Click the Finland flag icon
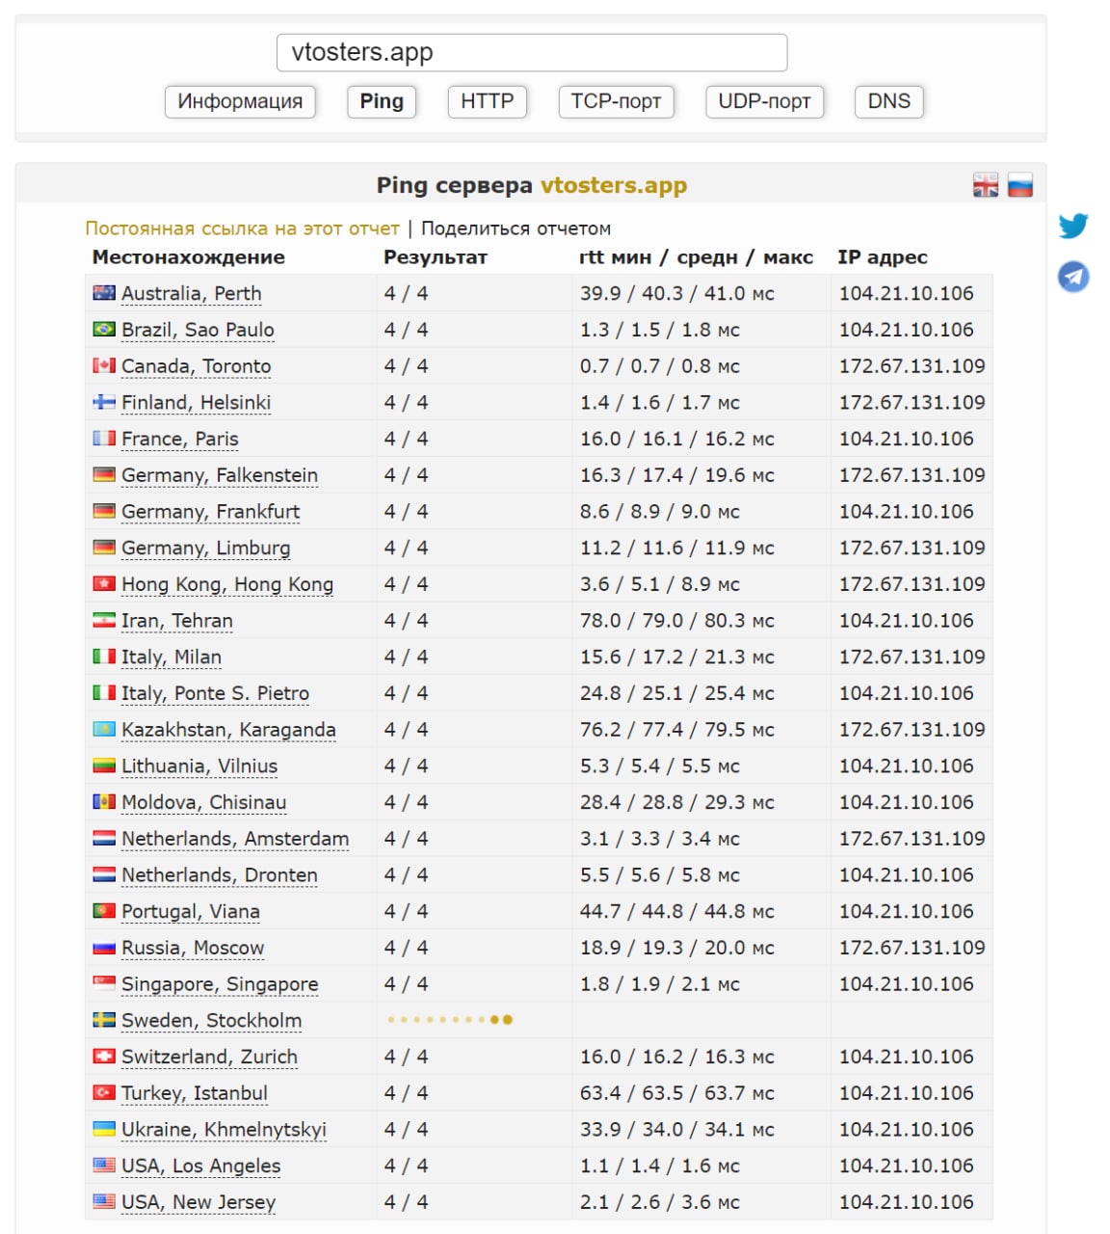The image size is (1110, 1234). coord(104,402)
